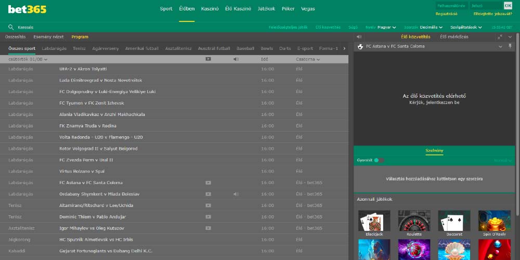This screenshot has width=520, height=260.
Task: Open the Csatorna channel filter dropdown
Action: (308, 59)
